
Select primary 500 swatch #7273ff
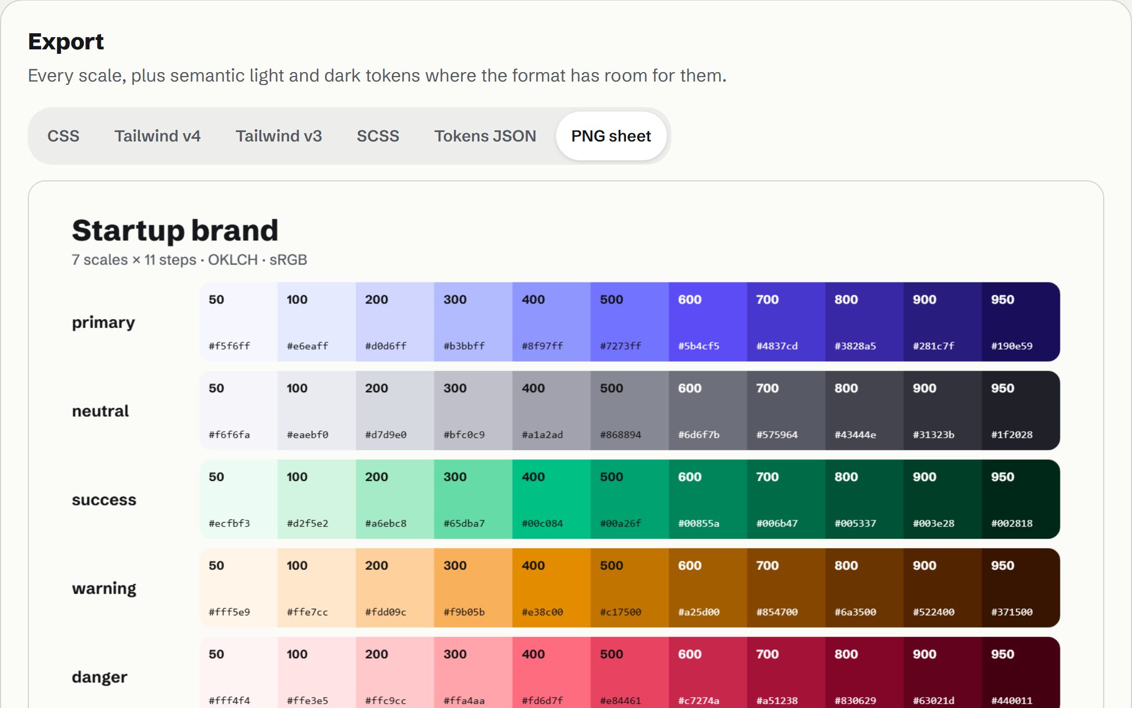click(x=630, y=322)
